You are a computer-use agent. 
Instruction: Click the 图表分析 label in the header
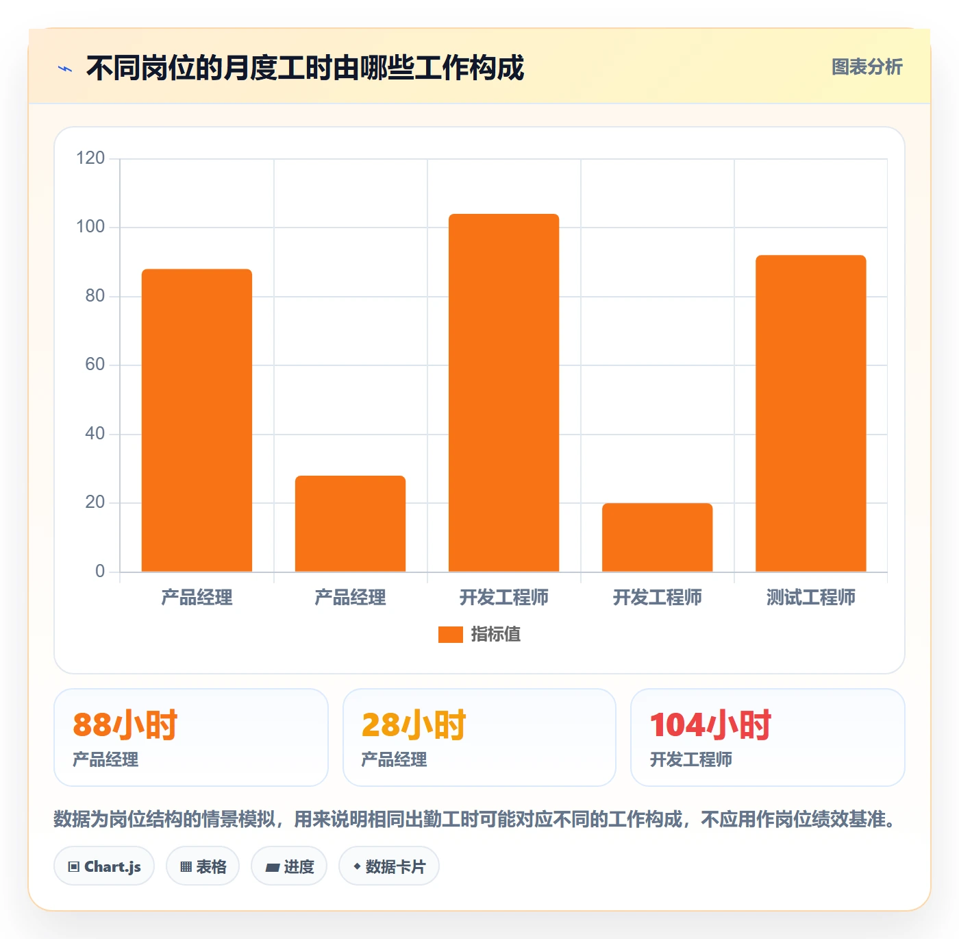click(867, 67)
